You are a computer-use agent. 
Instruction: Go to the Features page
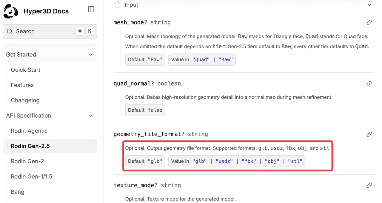pyautogui.click(x=22, y=85)
